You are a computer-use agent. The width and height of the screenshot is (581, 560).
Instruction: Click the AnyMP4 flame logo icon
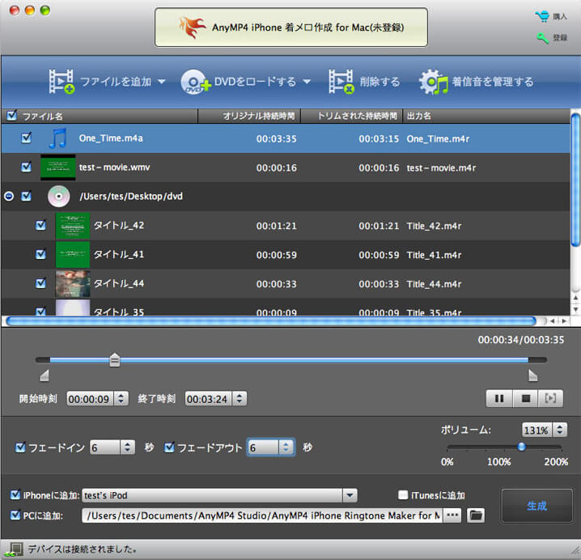193,27
